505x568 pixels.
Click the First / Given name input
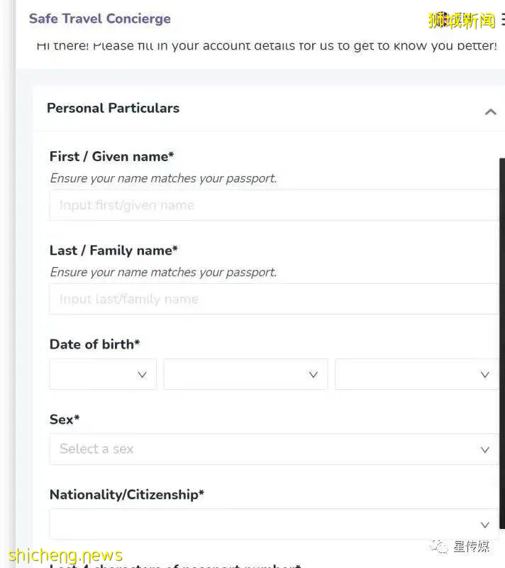(x=274, y=205)
